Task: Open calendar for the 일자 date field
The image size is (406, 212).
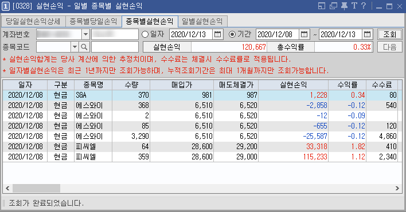Action: click(217, 34)
